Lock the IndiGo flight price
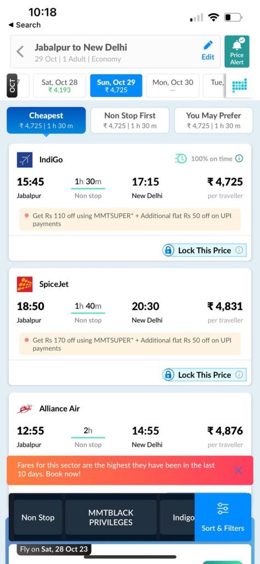The height and width of the screenshot is (564, 260). 204,251
